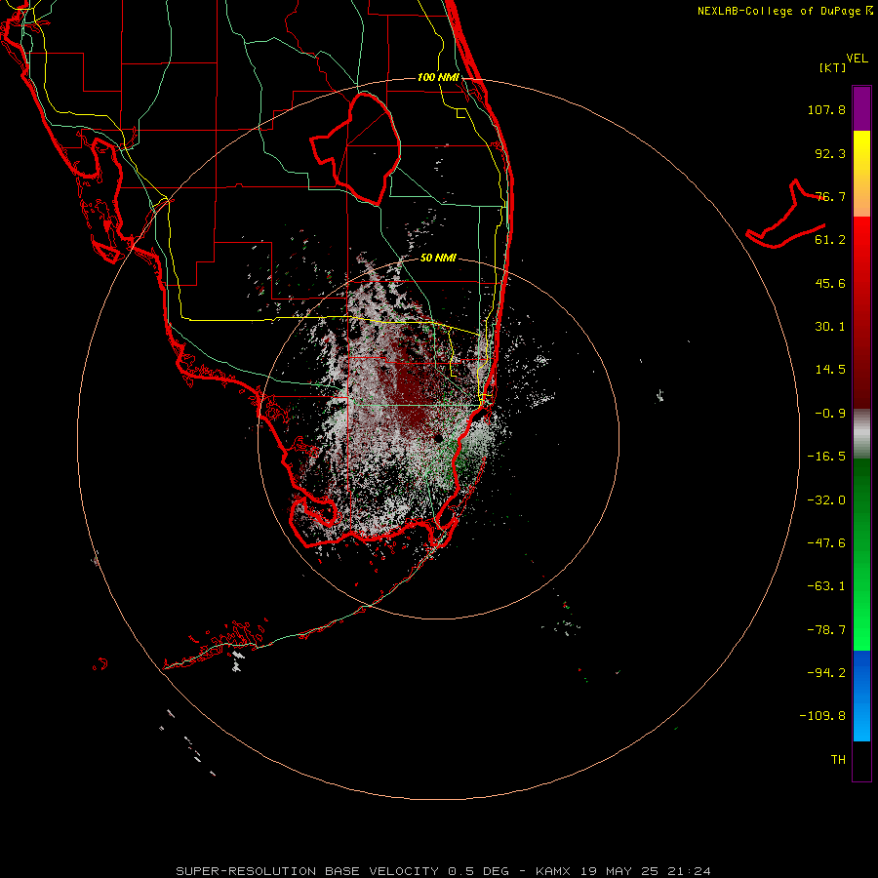
Task: Click the 14.5 legend value
Action: pyautogui.click(x=830, y=370)
